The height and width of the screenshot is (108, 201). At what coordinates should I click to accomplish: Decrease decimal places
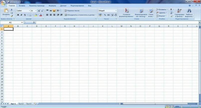[x=115, y=15]
